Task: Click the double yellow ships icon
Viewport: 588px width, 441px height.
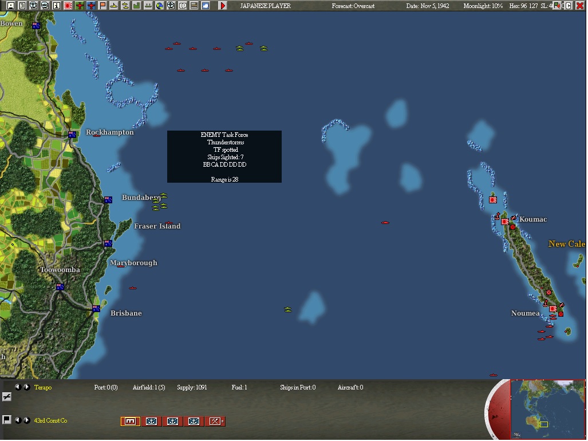Action: point(125,6)
